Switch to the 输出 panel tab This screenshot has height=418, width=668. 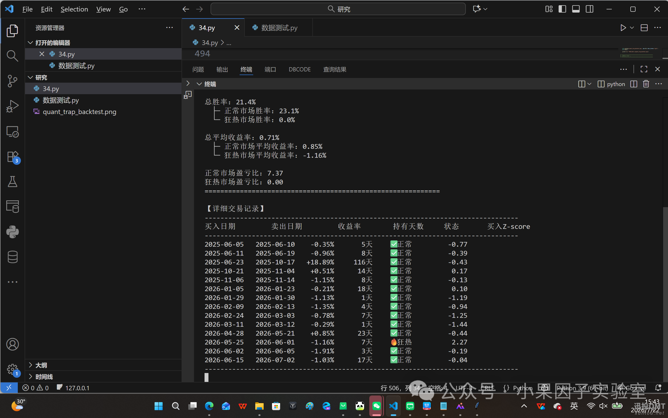coord(222,69)
